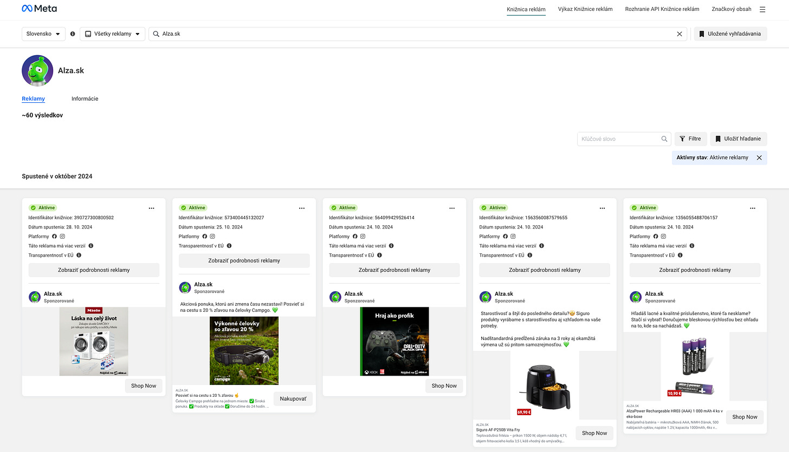Viewport: 789px width, 452px height.
Task: Open the Miele washing machines ad image
Action: [x=94, y=342]
